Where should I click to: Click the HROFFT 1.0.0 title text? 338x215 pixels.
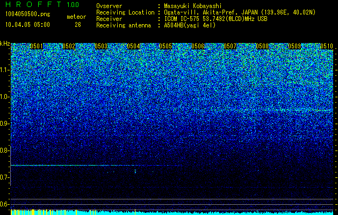pos(42,4)
